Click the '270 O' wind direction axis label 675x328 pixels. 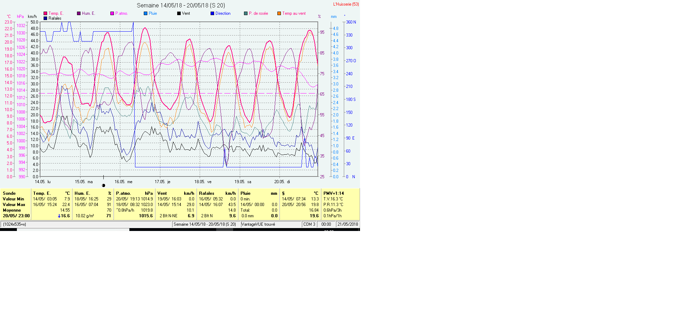(351, 61)
